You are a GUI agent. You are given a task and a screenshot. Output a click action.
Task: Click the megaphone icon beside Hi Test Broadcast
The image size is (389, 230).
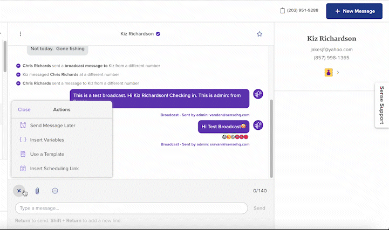(258, 125)
